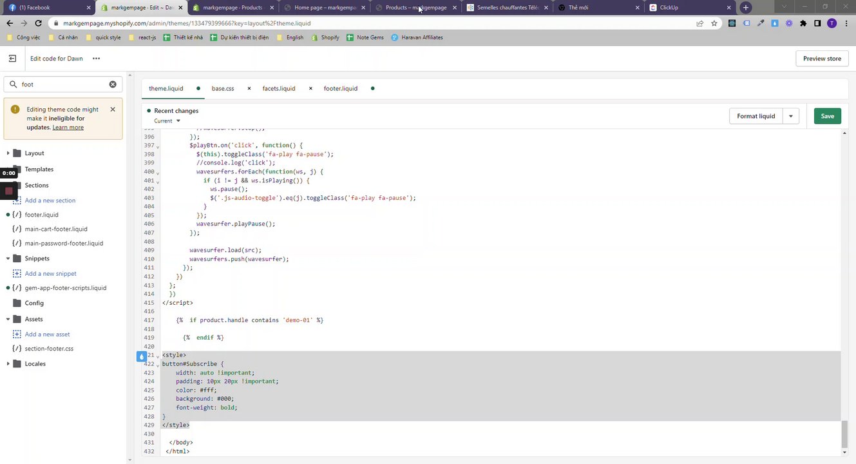Click the Snippets folder icon
Viewport: 856px width, 464px height.
(x=17, y=258)
